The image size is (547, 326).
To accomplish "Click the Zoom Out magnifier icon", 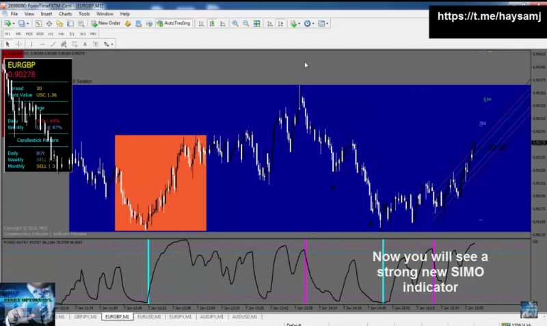I will [x=246, y=23].
